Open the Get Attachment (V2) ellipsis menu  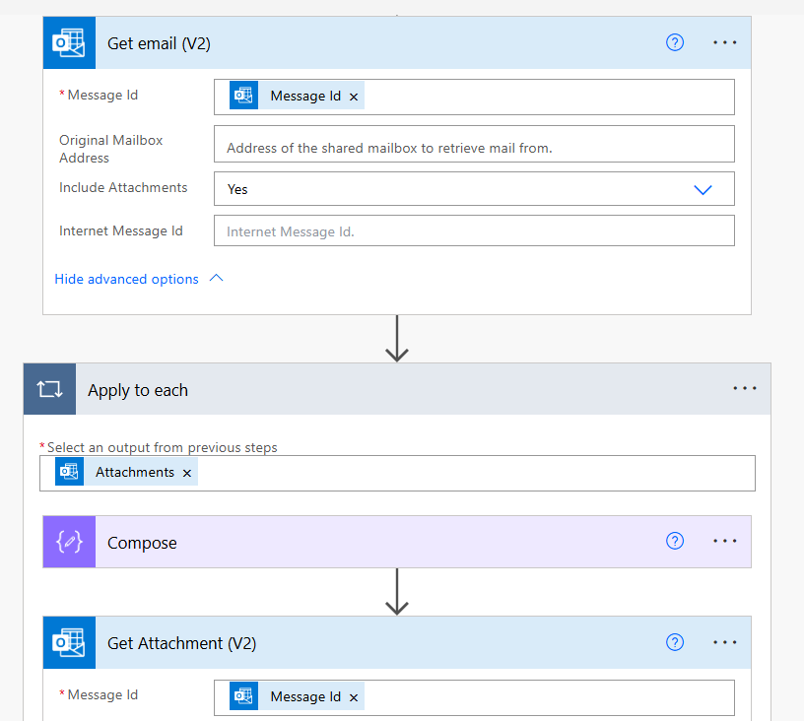click(x=724, y=642)
